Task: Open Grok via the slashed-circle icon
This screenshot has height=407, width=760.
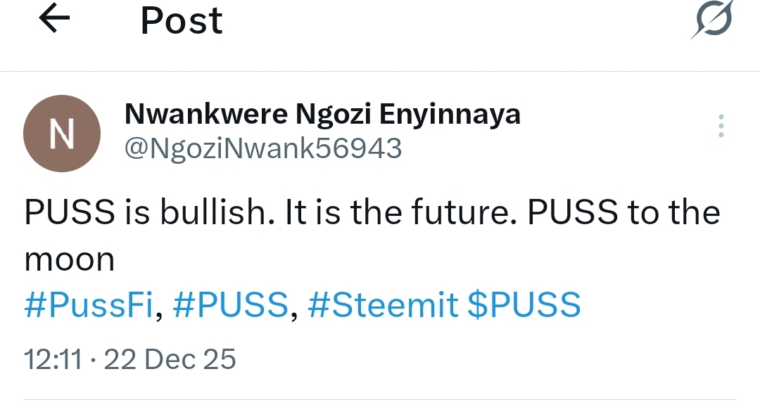Action: pos(711,20)
